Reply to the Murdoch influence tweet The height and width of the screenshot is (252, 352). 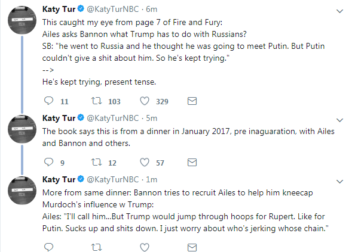pos(48,247)
